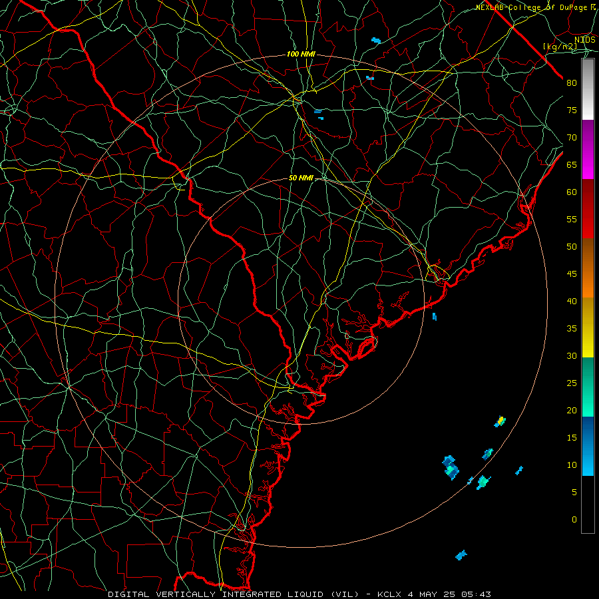Click the KCLX radar identifier in the caption
The height and width of the screenshot is (599, 599).
click(x=389, y=594)
